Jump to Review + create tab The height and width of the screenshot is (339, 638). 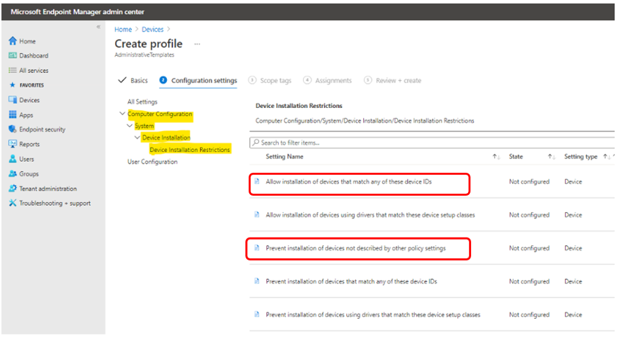point(393,80)
